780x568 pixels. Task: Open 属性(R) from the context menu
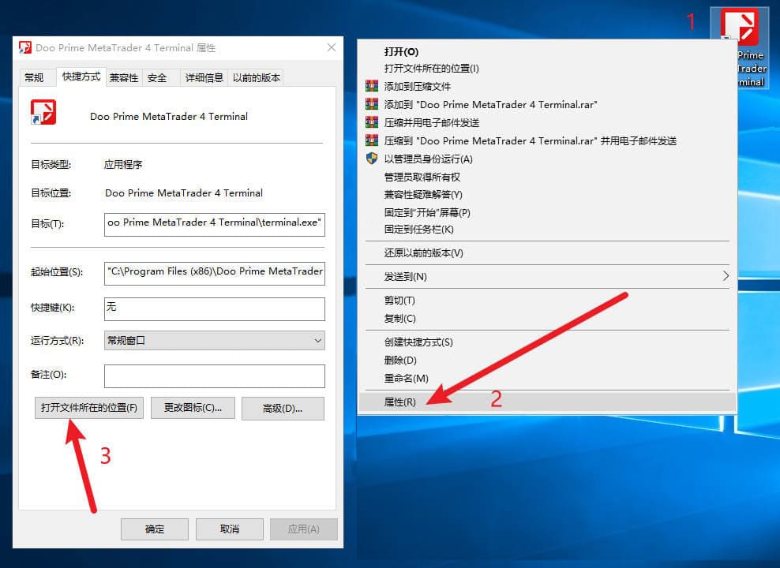point(547,402)
